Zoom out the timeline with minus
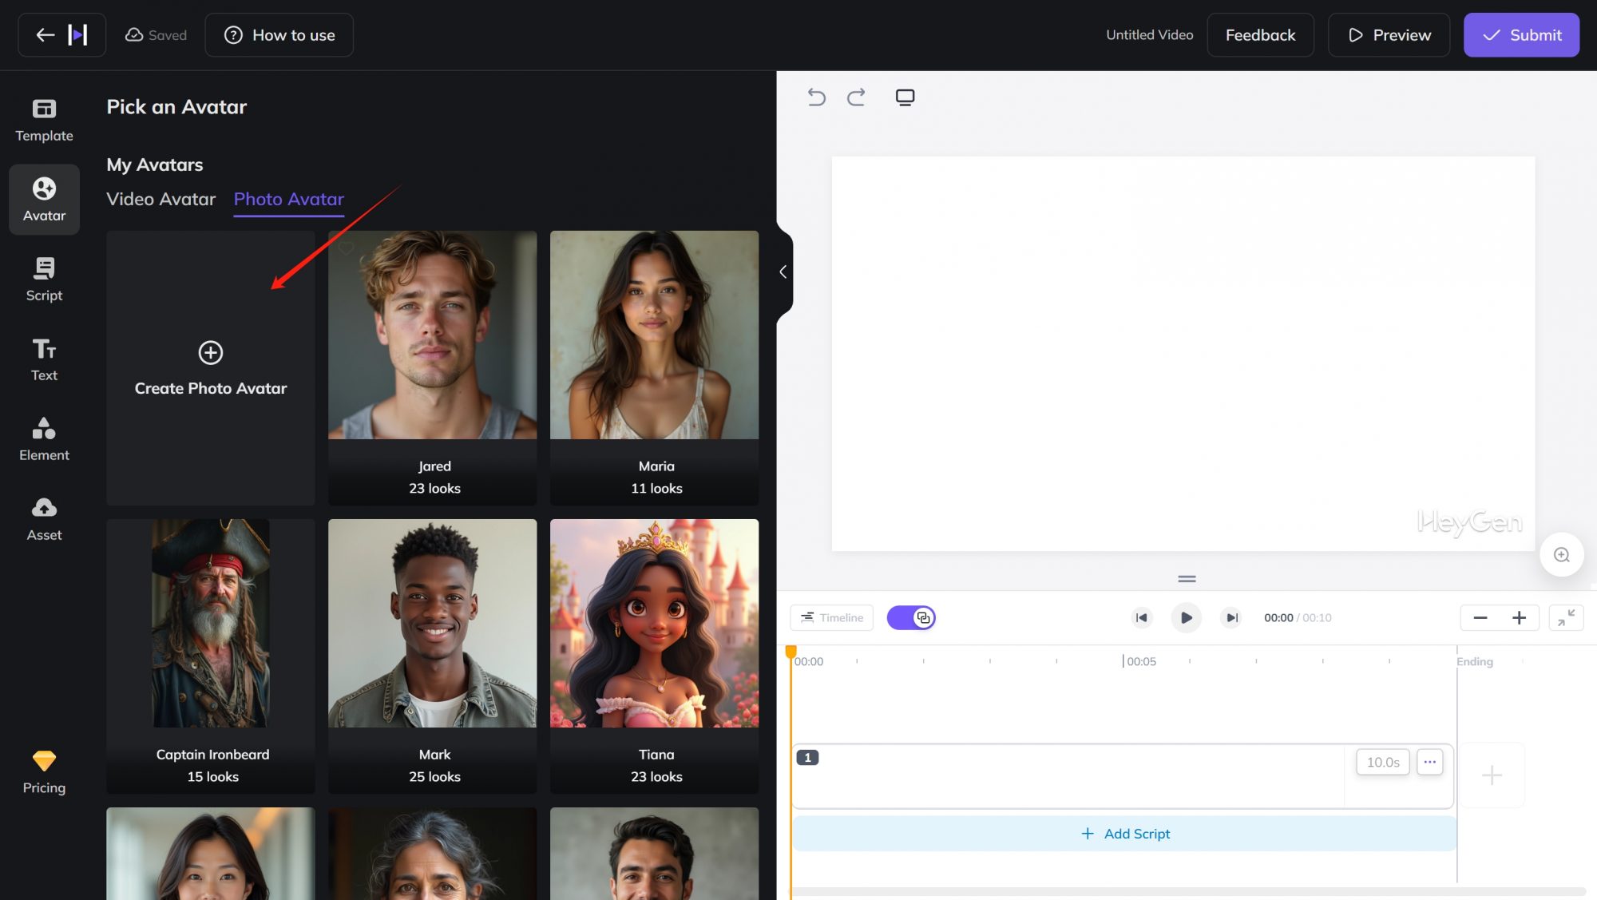Image resolution: width=1597 pixels, height=900 pixels. 1480,618
